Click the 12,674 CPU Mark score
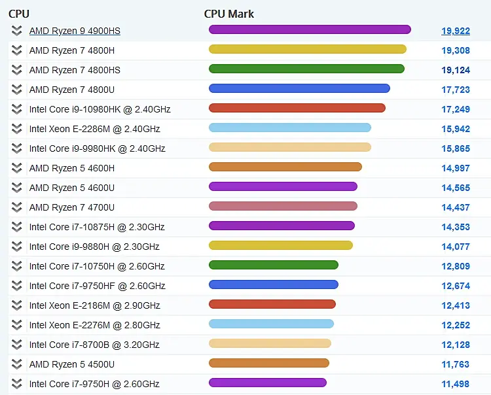Screen dimensions: 491x395 pyautogui.click(x=456, y=286)
